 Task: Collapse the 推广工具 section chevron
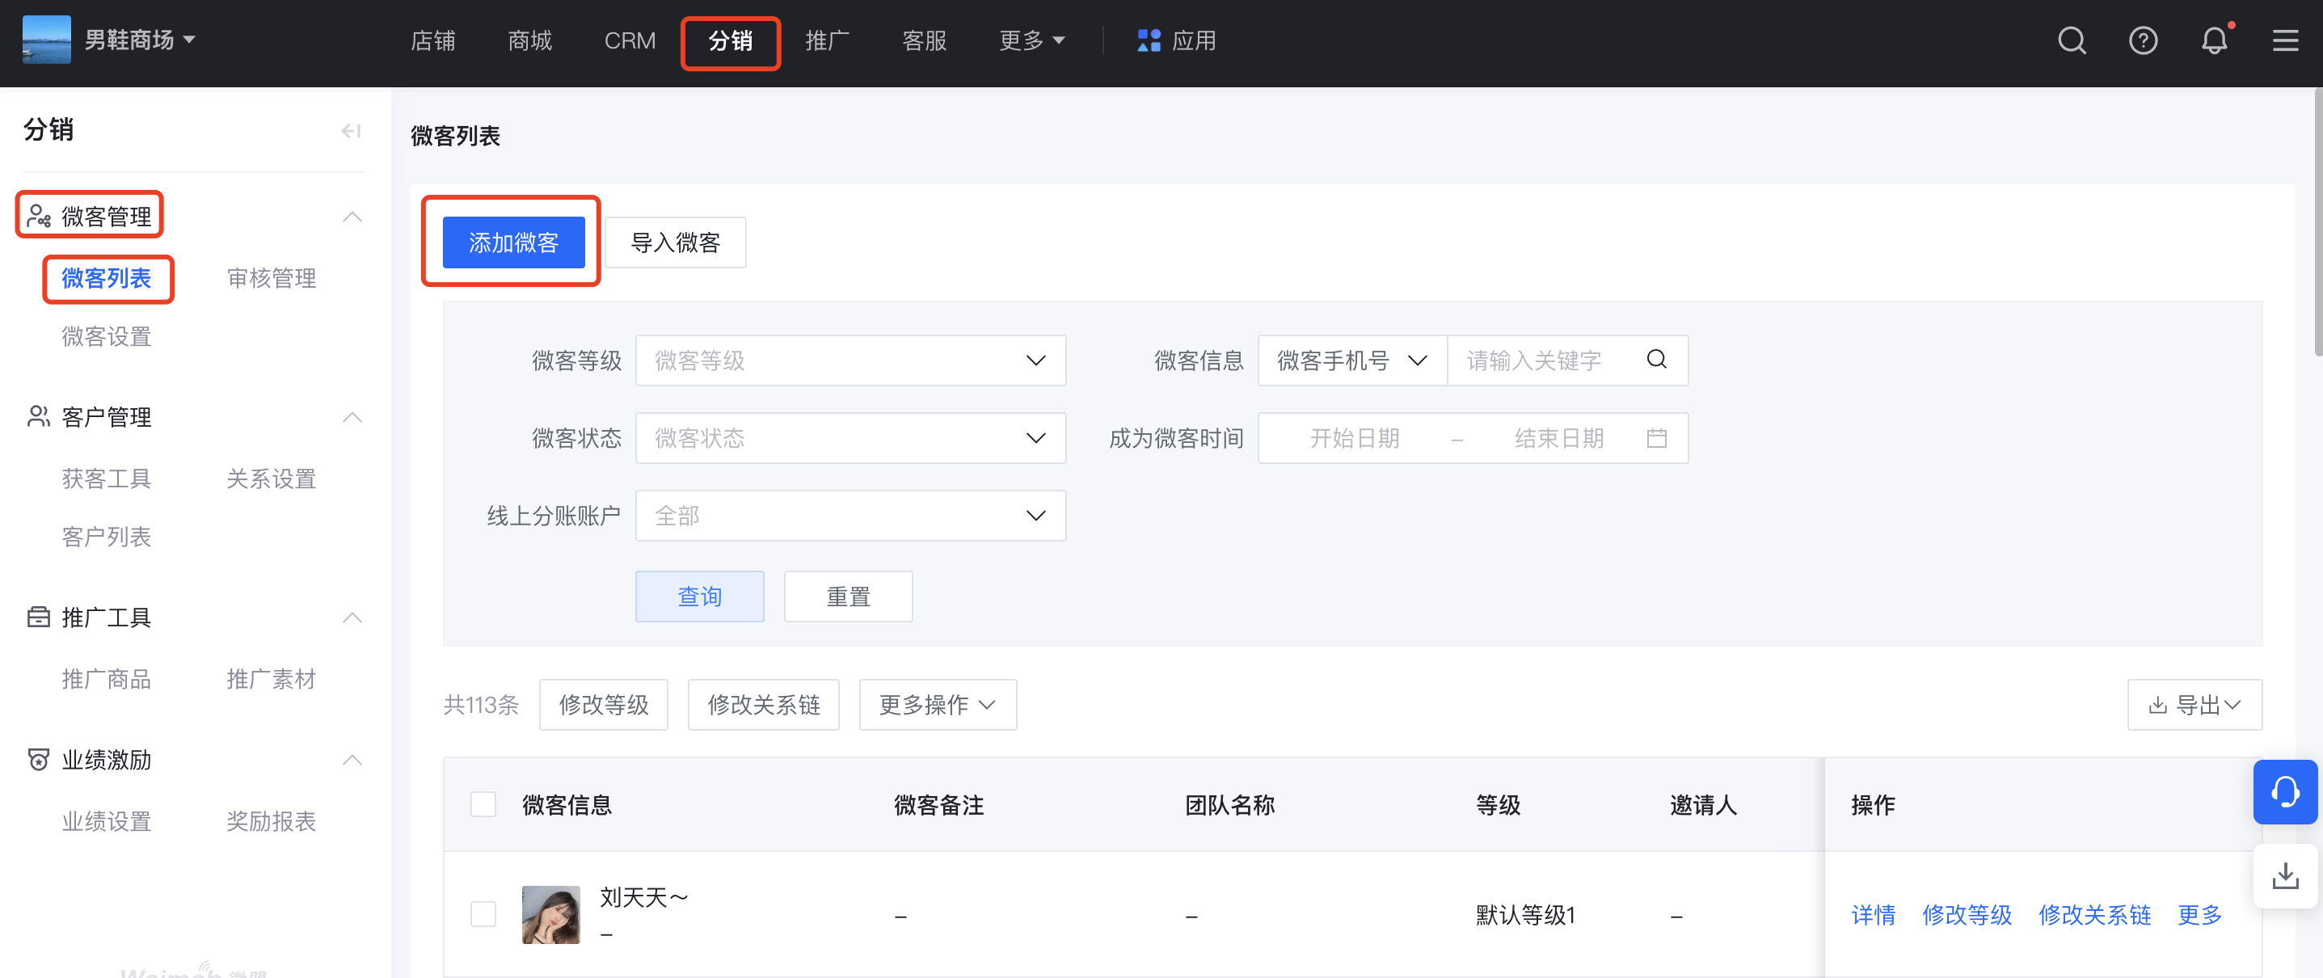pyautogui.click(x=352, y=618)
